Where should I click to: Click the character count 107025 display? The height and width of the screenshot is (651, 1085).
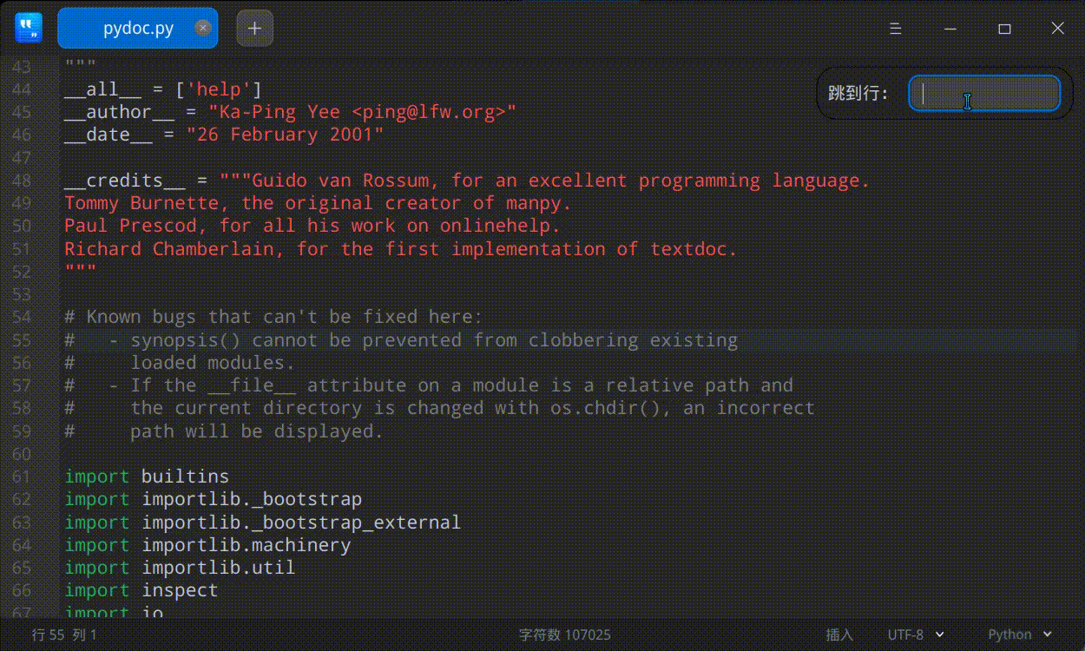[565, 635]
